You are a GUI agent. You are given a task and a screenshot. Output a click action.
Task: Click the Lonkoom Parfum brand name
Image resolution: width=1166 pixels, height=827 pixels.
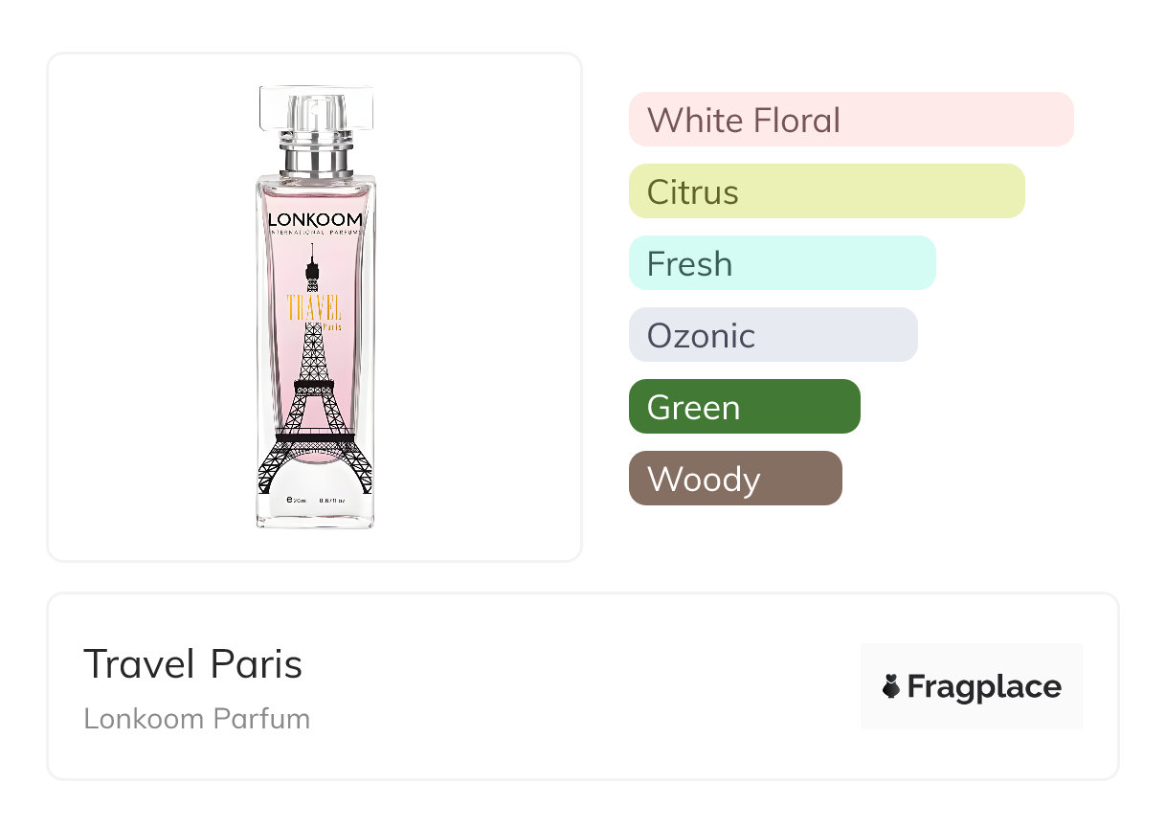point(197,719)
